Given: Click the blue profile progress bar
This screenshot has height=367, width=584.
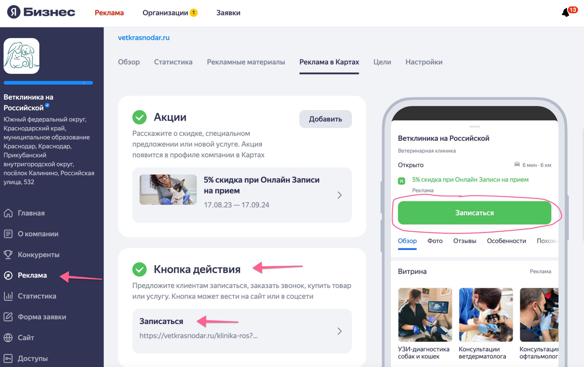Looking at the screenshot, I should tap(48, 83).
